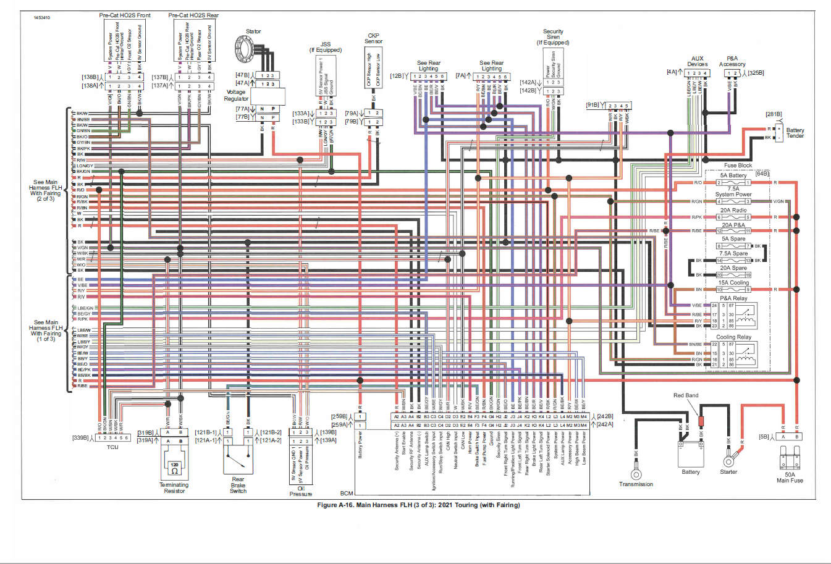Click the "Security Siren" label
Image resolution: width=831 pixels, height=564 pixels.
(553, 34)
